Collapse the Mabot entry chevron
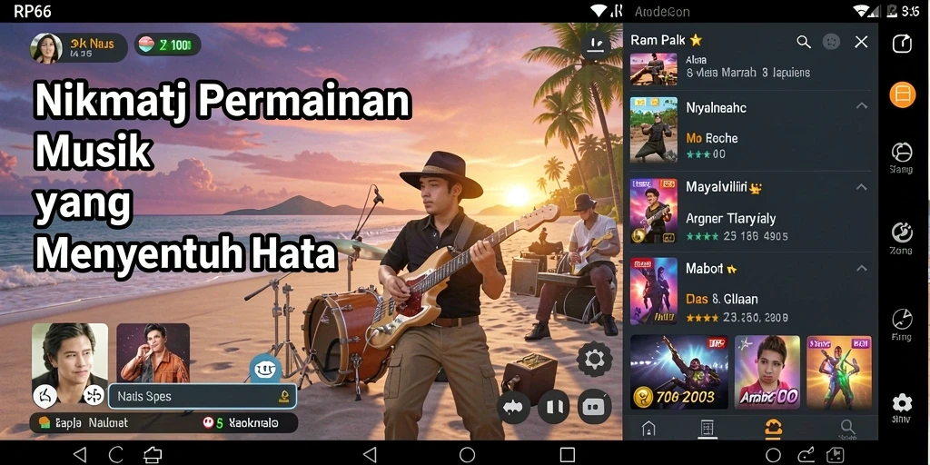930x465 pixels. [x=862, y=268]
